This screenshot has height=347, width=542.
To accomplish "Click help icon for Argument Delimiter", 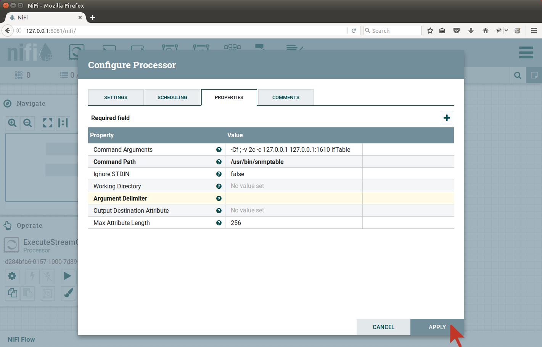I will [219, 199].
